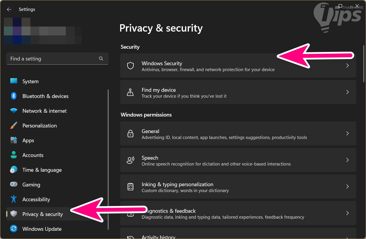Go to Personalization settings

[x=39, y=126]
